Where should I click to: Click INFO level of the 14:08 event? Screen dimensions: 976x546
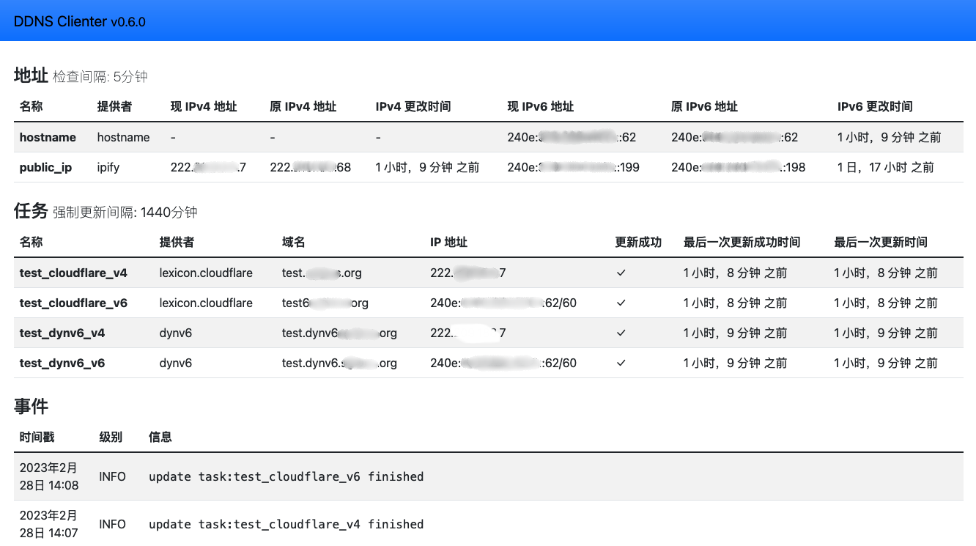click(x=113, y=476)
